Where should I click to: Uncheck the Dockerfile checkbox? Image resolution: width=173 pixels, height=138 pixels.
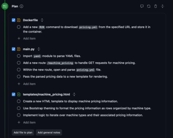[x=14, y=20]
